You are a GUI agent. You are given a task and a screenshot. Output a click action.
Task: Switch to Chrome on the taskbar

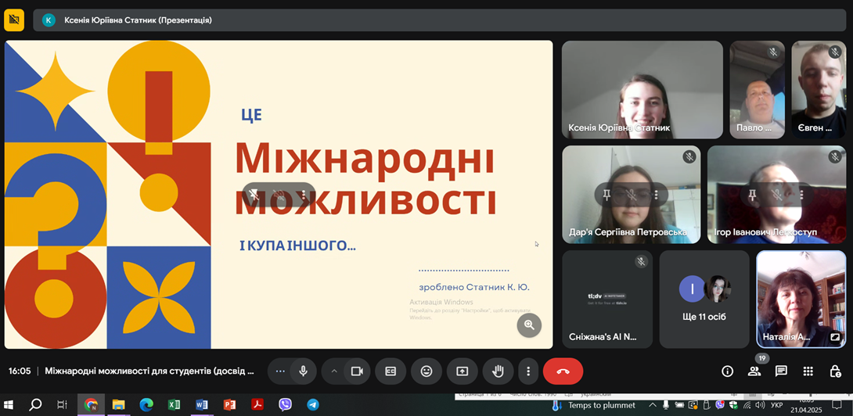click(90, 404)
